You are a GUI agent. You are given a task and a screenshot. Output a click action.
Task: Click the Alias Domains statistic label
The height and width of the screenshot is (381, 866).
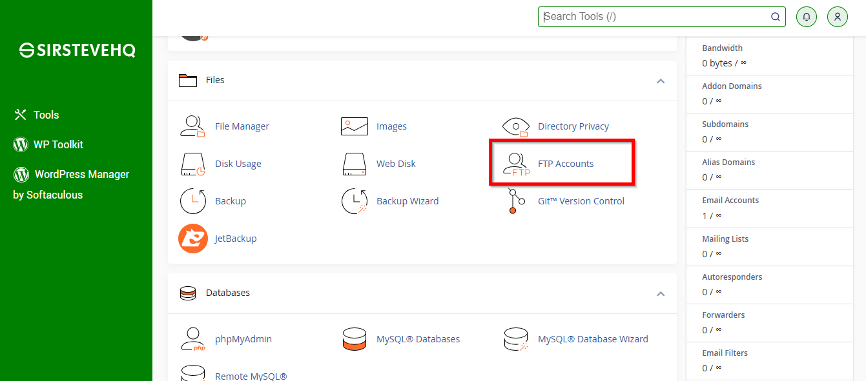pyautogui.click(x=729, y=162)
